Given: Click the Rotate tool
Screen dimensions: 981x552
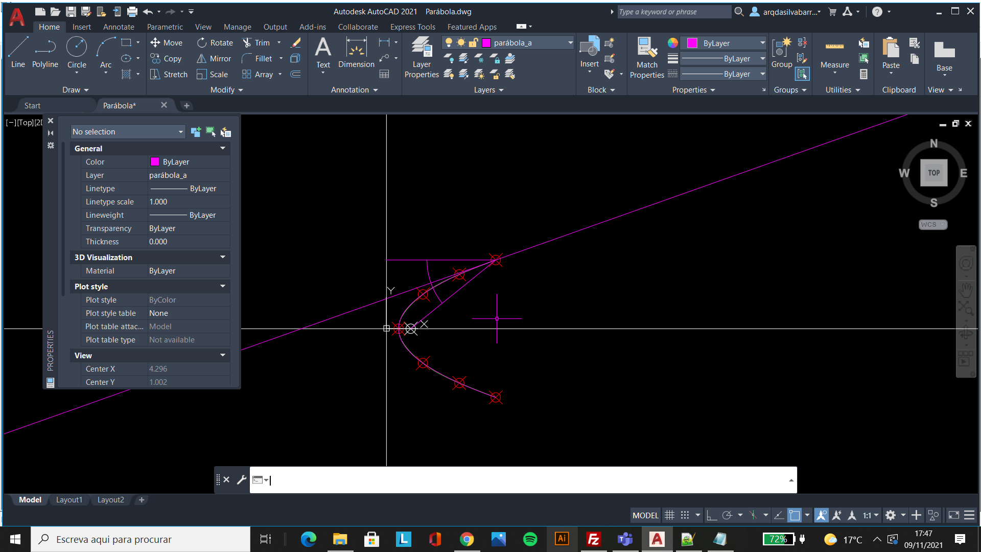Looking at the screenshot, I should click(x=215, y=43).
